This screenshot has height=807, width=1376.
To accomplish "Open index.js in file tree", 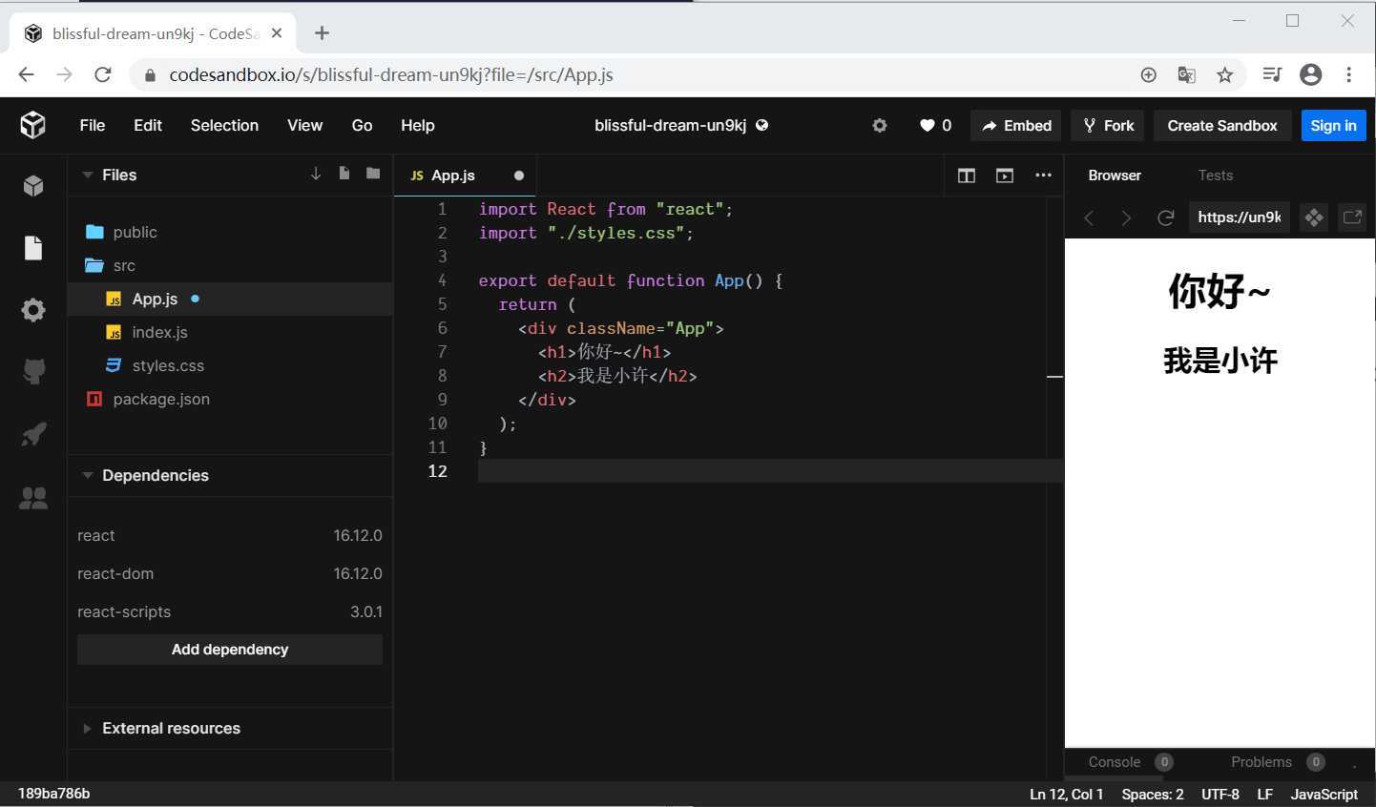I will 230,332.
